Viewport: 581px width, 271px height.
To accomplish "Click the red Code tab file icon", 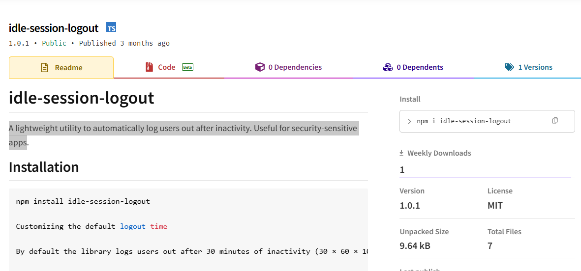I will [x=150, y=67].
